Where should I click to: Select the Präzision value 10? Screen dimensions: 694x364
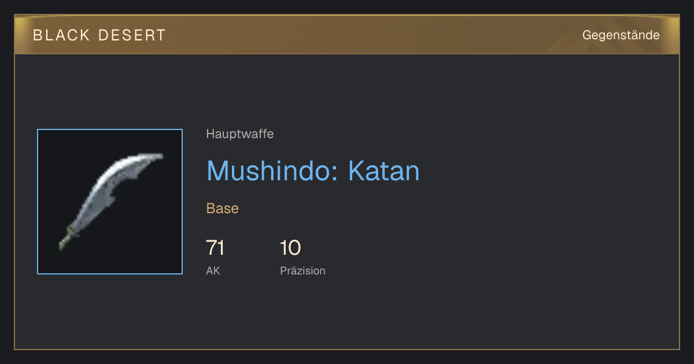(290, 248)
